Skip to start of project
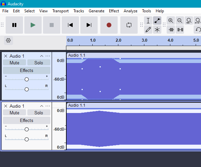The image size is (201, 167). pos(70,25)
